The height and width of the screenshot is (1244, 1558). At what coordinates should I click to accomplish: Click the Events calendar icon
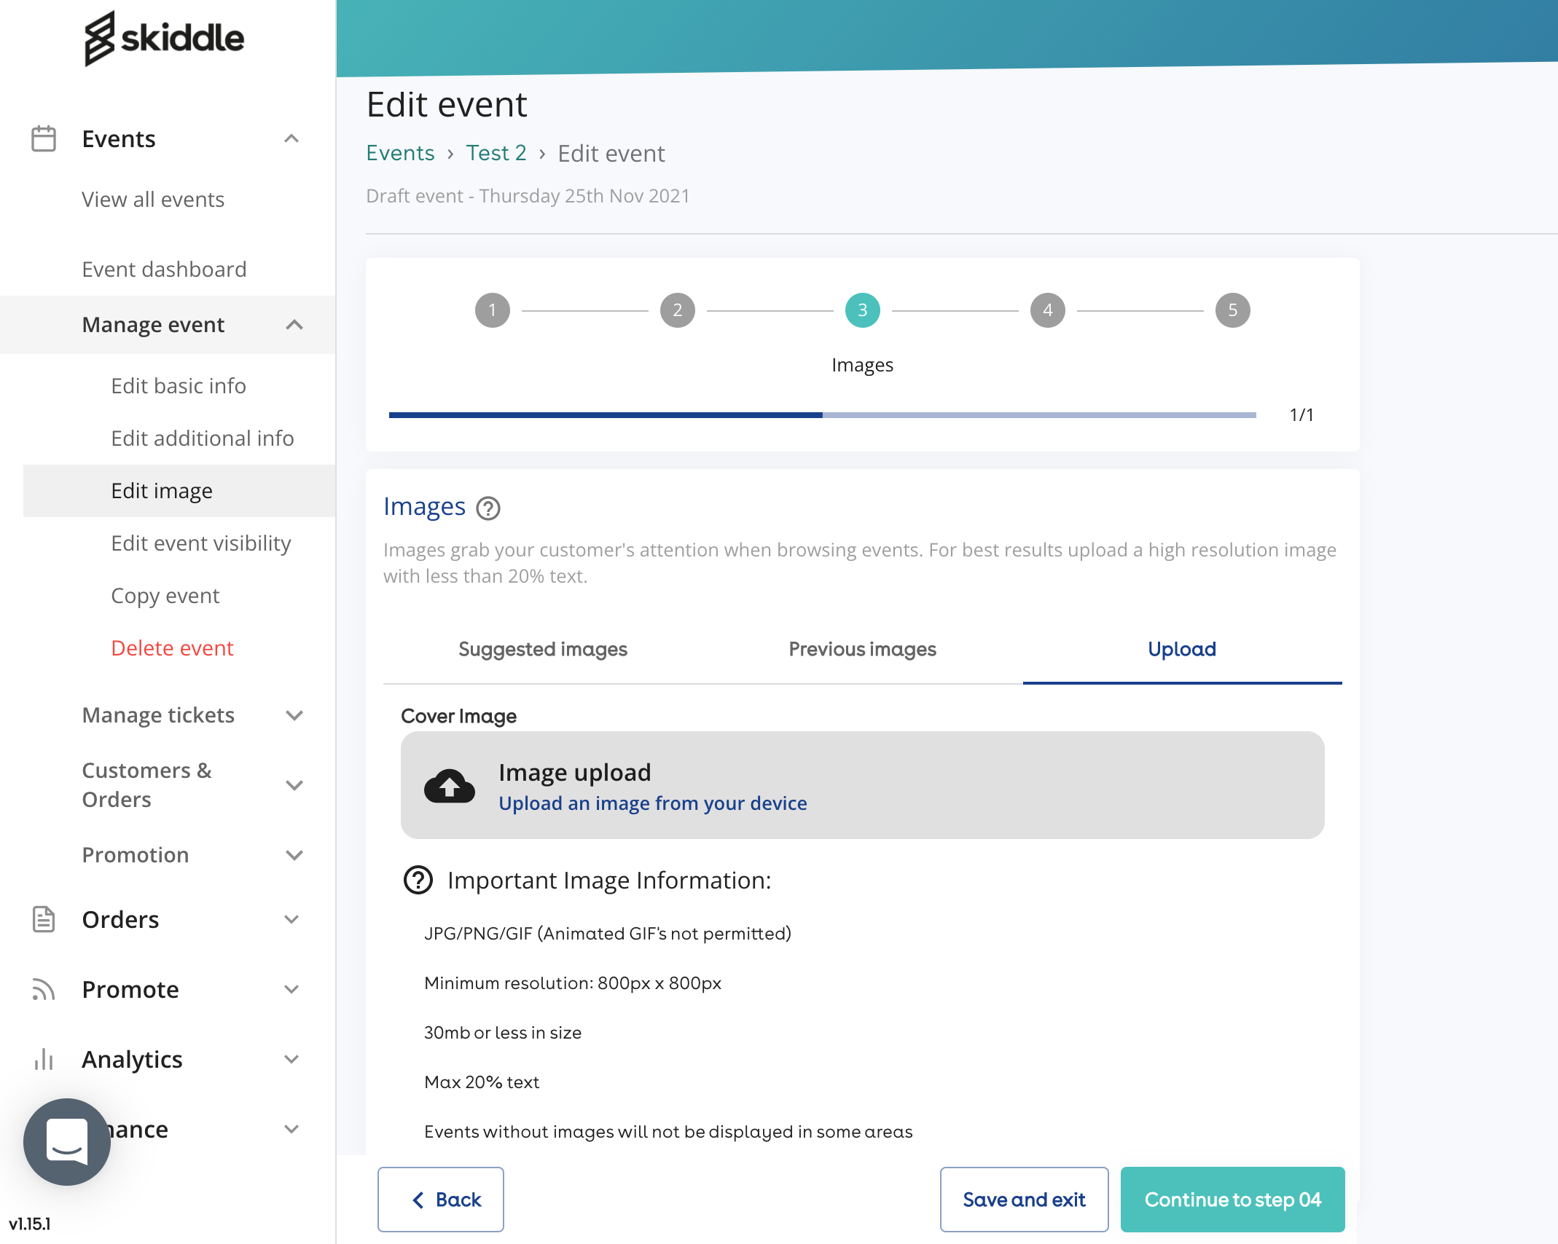click(44, 138)
